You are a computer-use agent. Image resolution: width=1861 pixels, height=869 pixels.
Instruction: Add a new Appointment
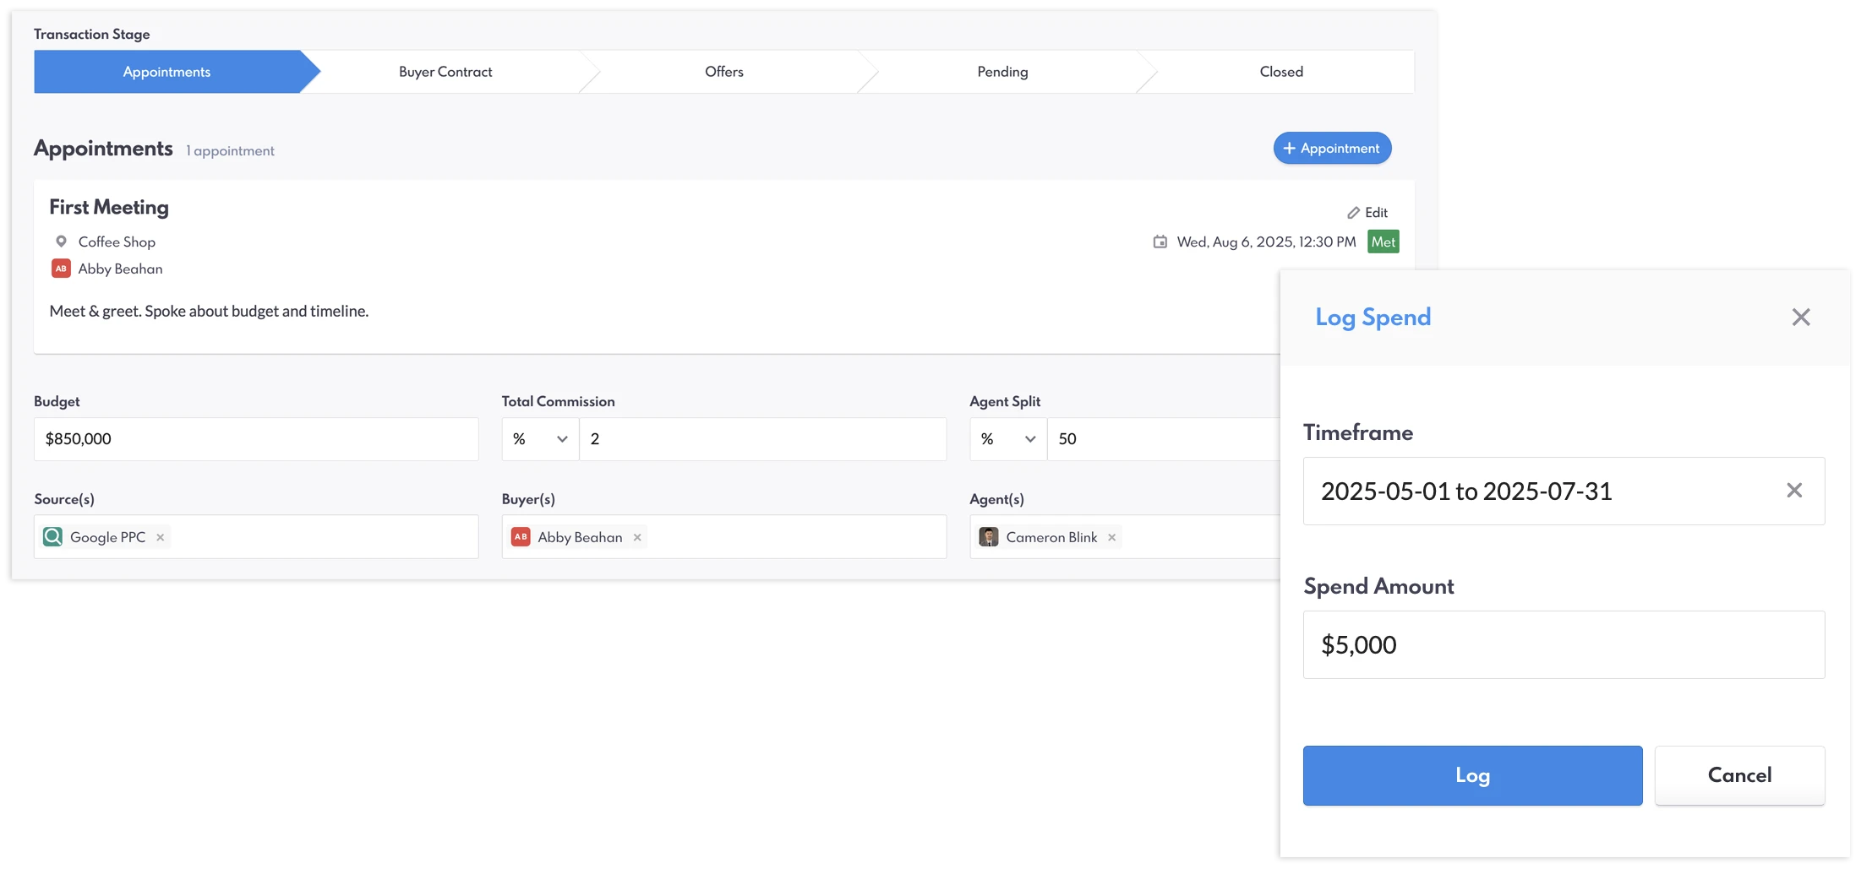(x=1332, y=149)
